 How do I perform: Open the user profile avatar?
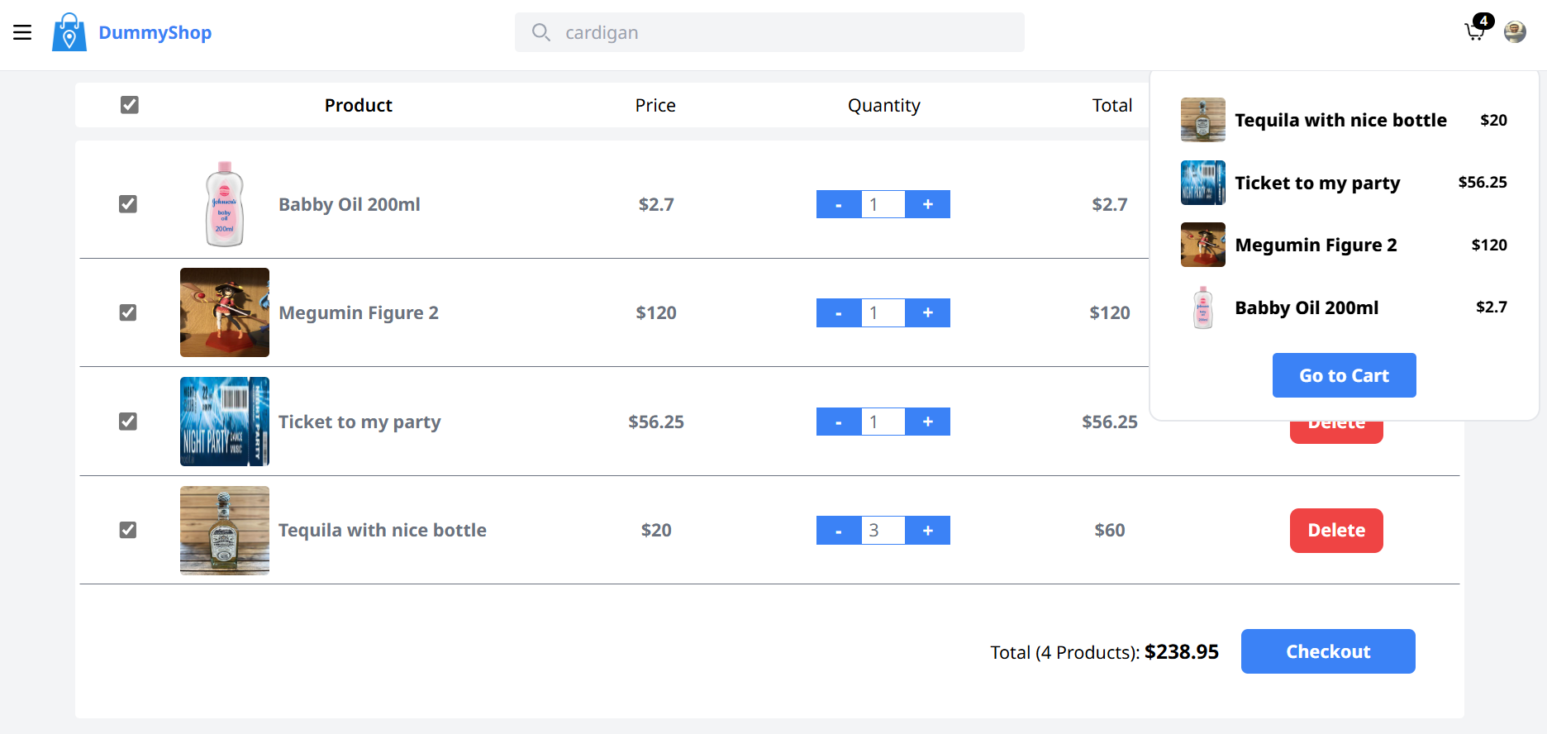coord(1515,32)
